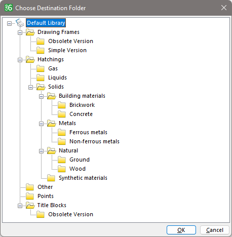Click the Default Library book icon

(x=20, y=23)
